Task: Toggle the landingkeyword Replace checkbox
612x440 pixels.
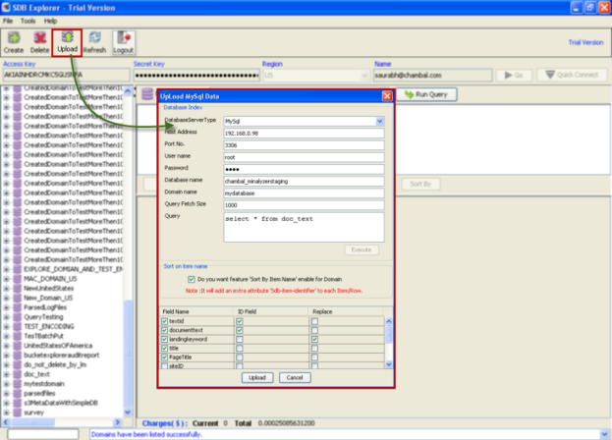Action: [x=314, y=340]
